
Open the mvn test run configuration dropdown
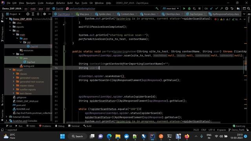(x=171, y=9)
